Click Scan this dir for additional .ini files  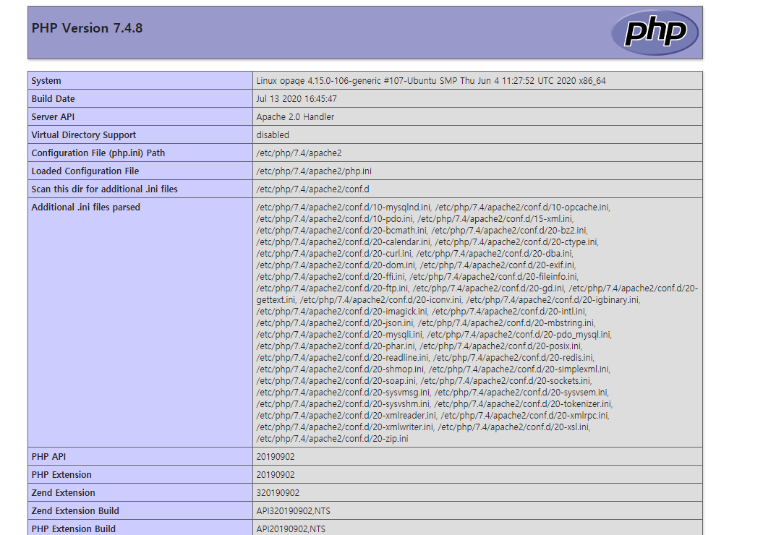pos(105,189)
